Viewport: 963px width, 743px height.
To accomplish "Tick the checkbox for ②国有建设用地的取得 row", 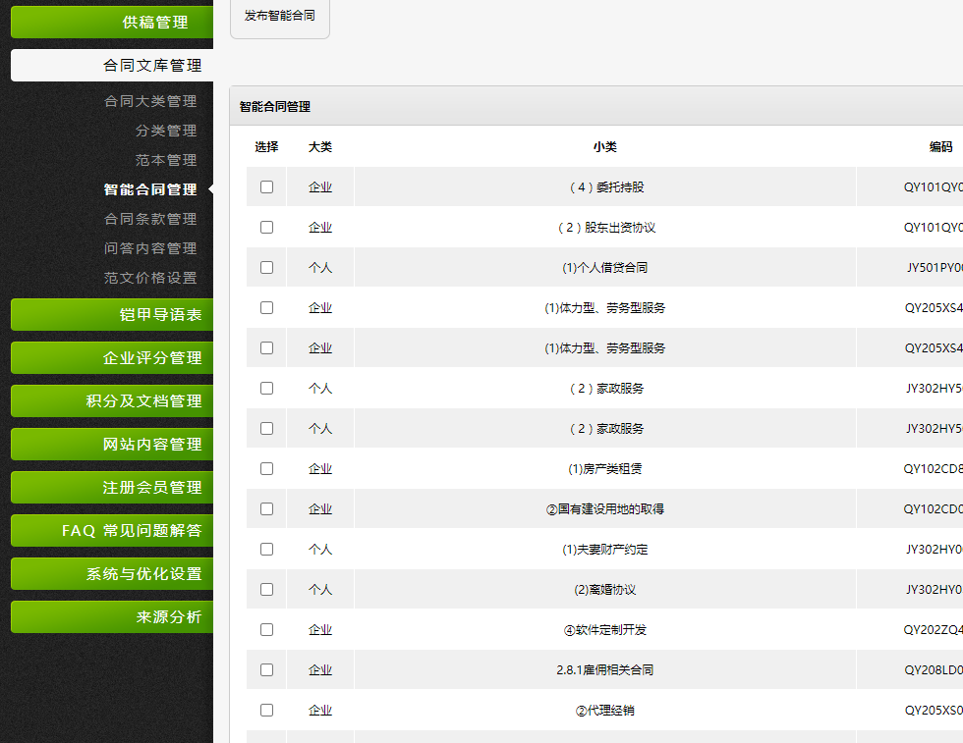I will pos(266,508).
